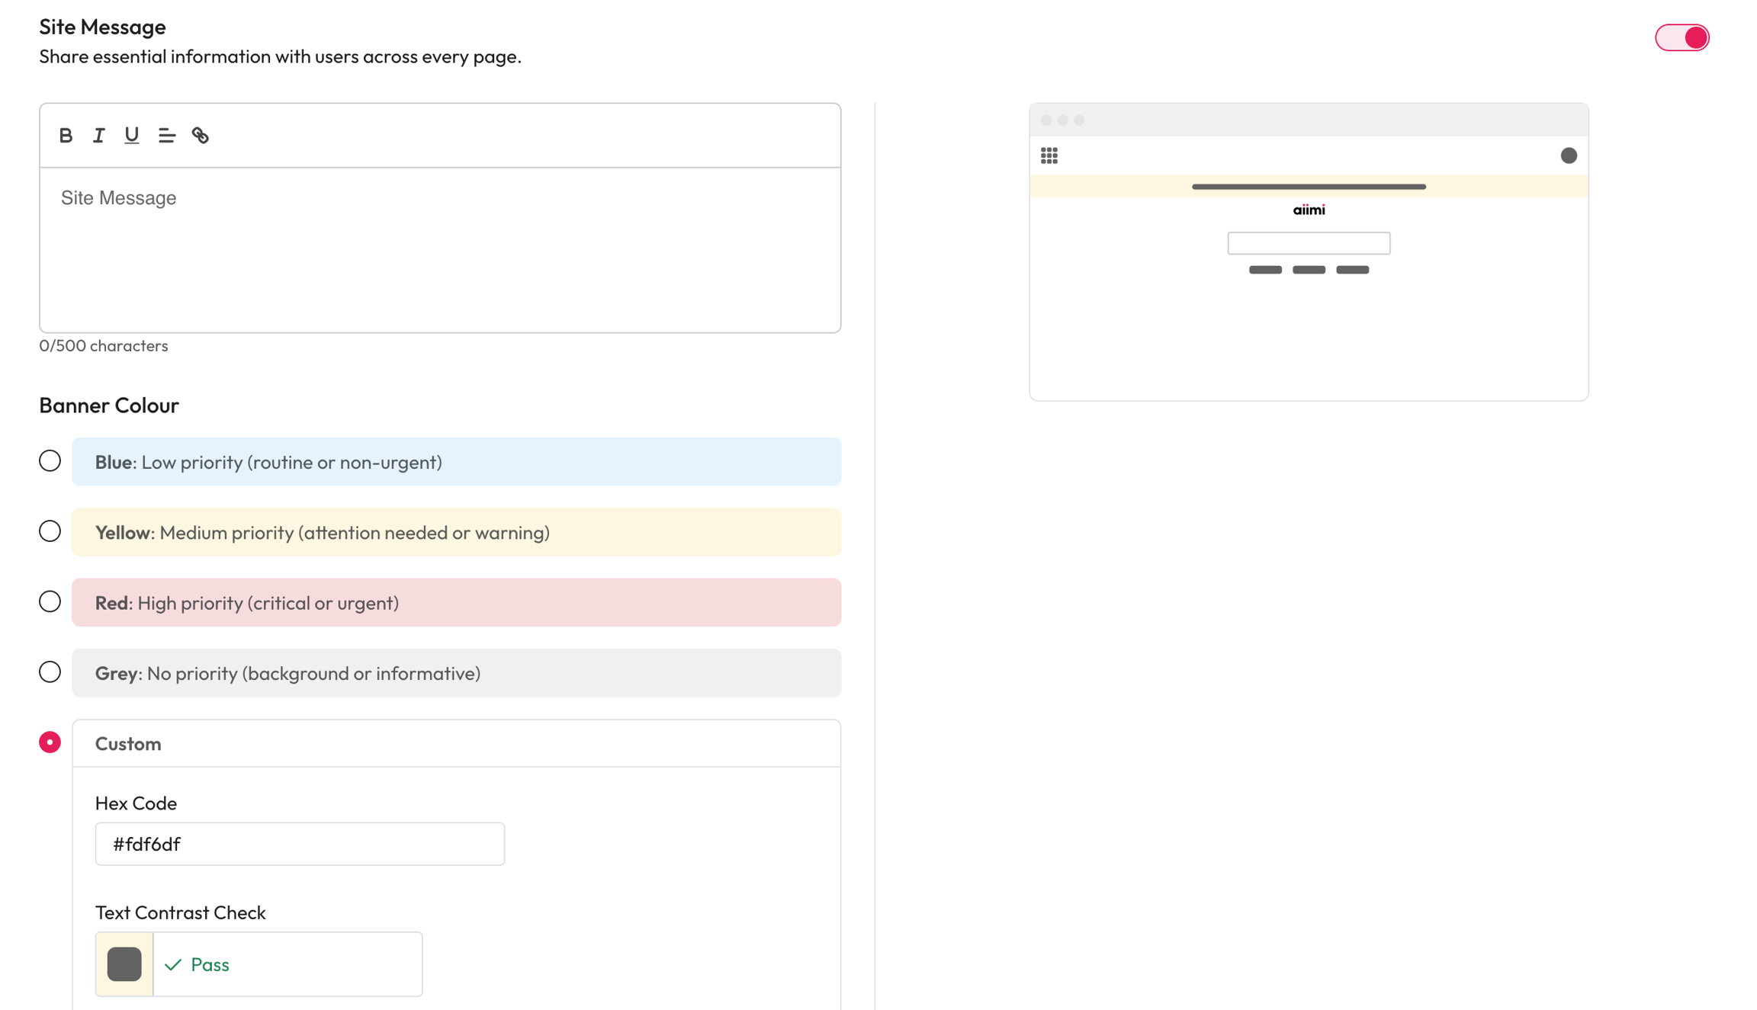Select the Custom banner colour radio

tap(50, 742)
